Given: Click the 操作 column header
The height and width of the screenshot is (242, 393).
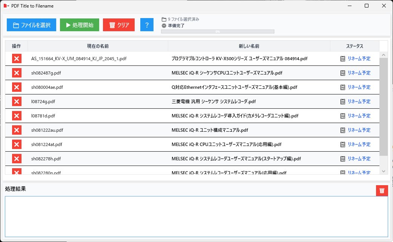Looking at the screenshot, I should [16, 46].
